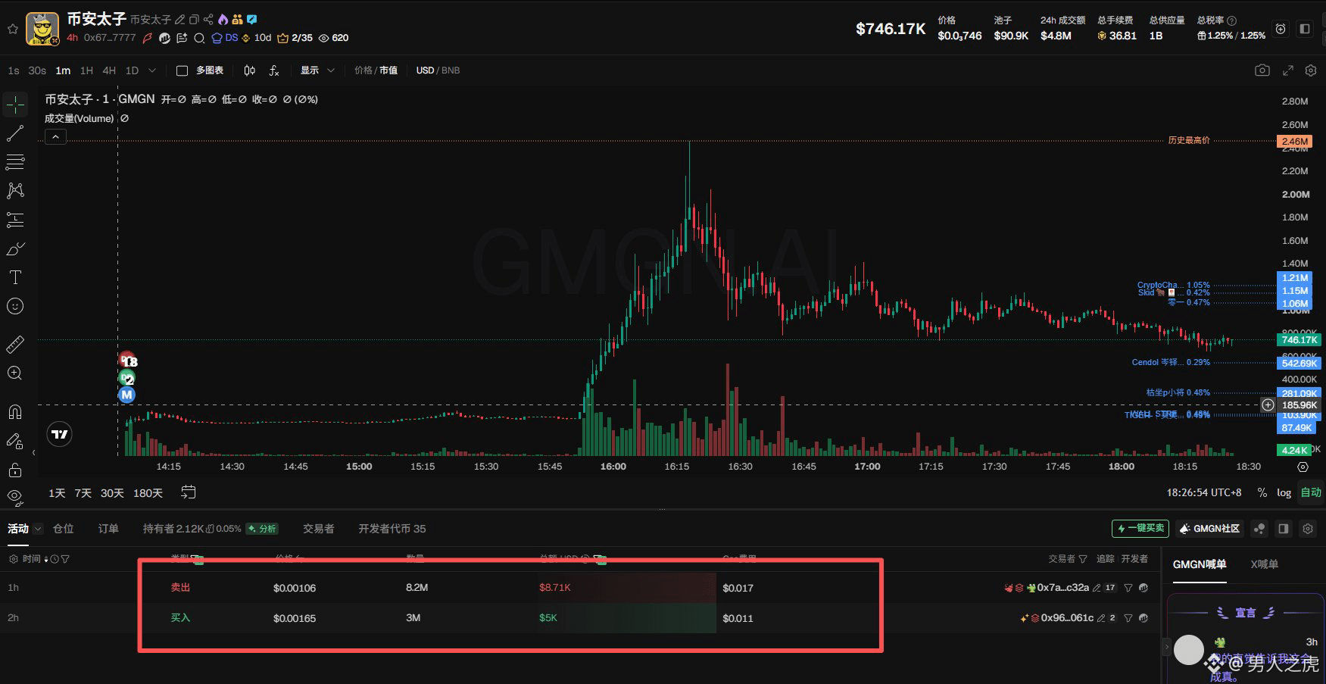Add the token to favorites with the star icon
Image resolution: width=1326 pixels, height=684 pixels.
click(12, 29)
